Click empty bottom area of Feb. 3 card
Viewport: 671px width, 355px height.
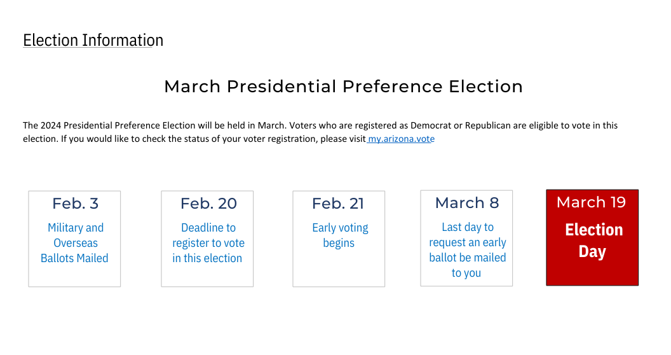(74, 276)
